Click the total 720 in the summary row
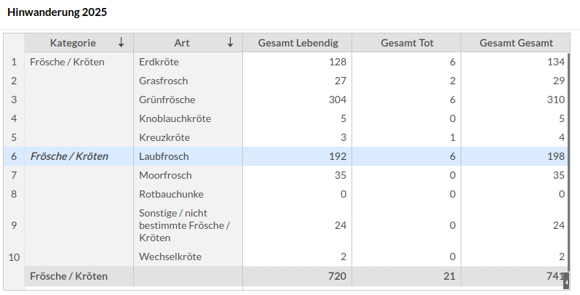Screen dimensions: 580x295 click(x=337, y=276)
